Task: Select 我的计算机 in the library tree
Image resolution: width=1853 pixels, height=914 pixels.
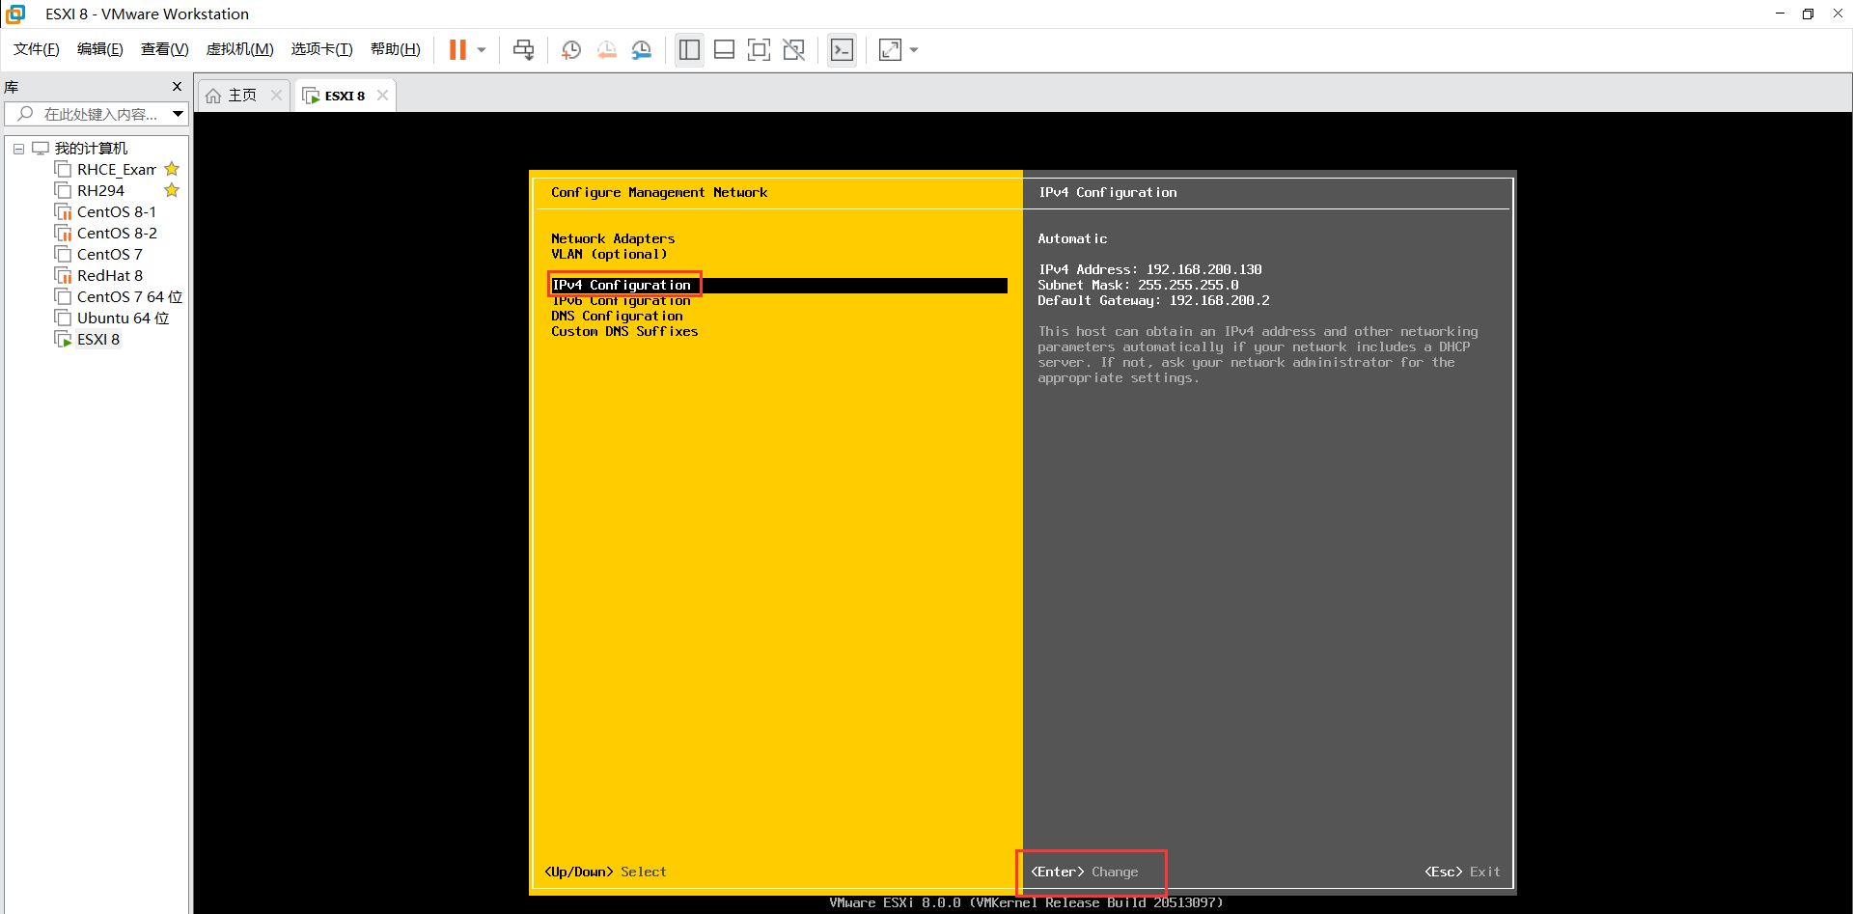Action: point(91,149)
